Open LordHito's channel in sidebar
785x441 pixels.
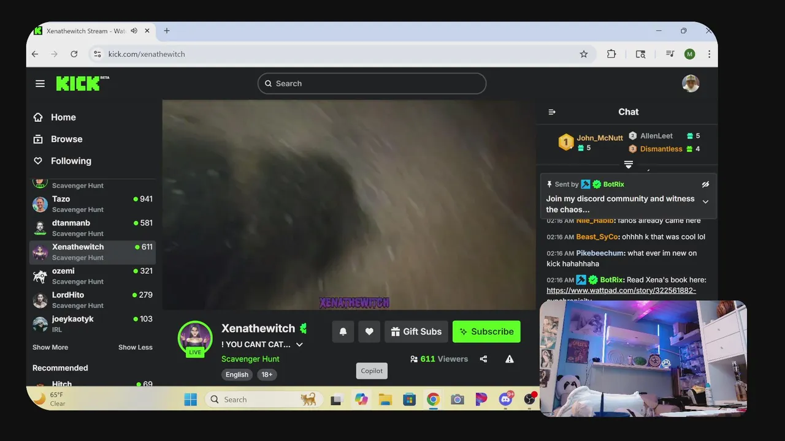pyautogui.click(x=93, y=300)
